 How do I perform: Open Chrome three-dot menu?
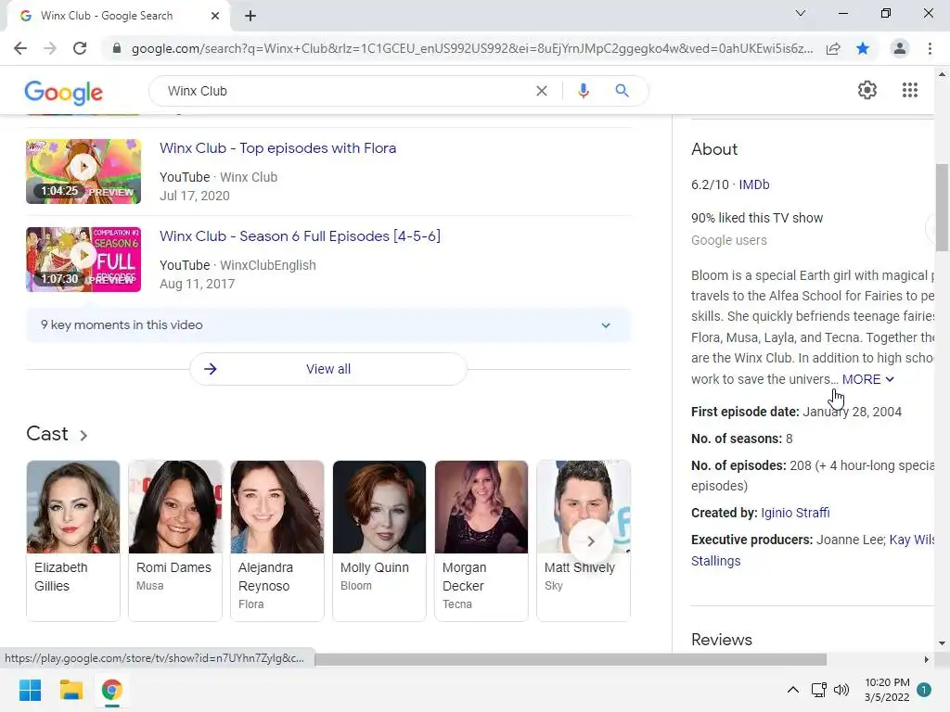click(x=930, y=48)
